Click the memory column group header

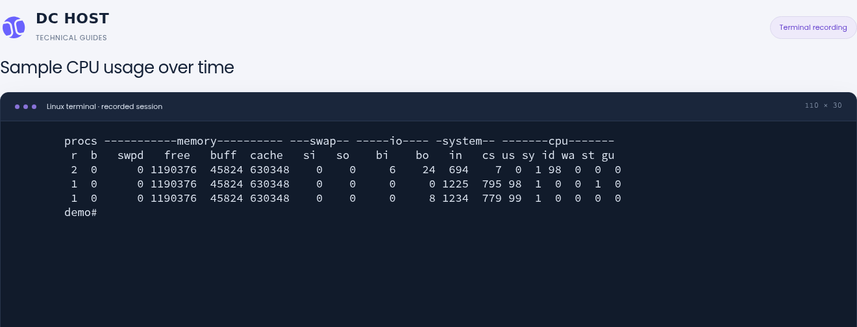coord(193,141)
